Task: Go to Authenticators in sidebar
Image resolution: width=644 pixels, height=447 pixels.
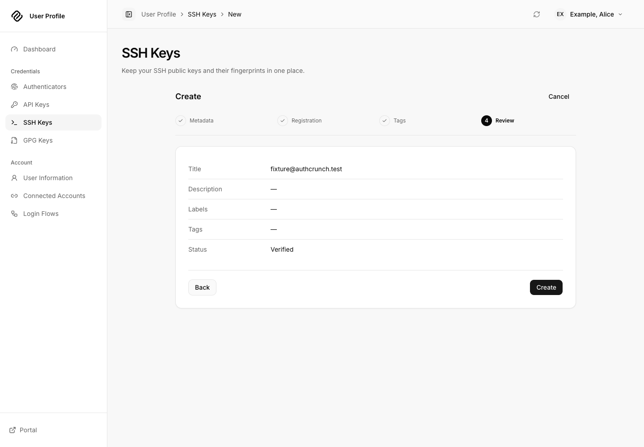Action: [54, 87]
